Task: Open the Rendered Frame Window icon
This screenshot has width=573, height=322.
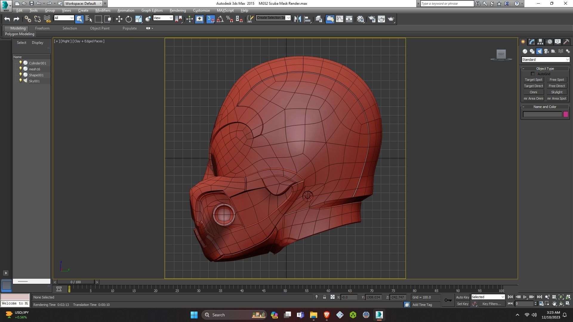Action: pyautogui.click(x=381, y=19)
